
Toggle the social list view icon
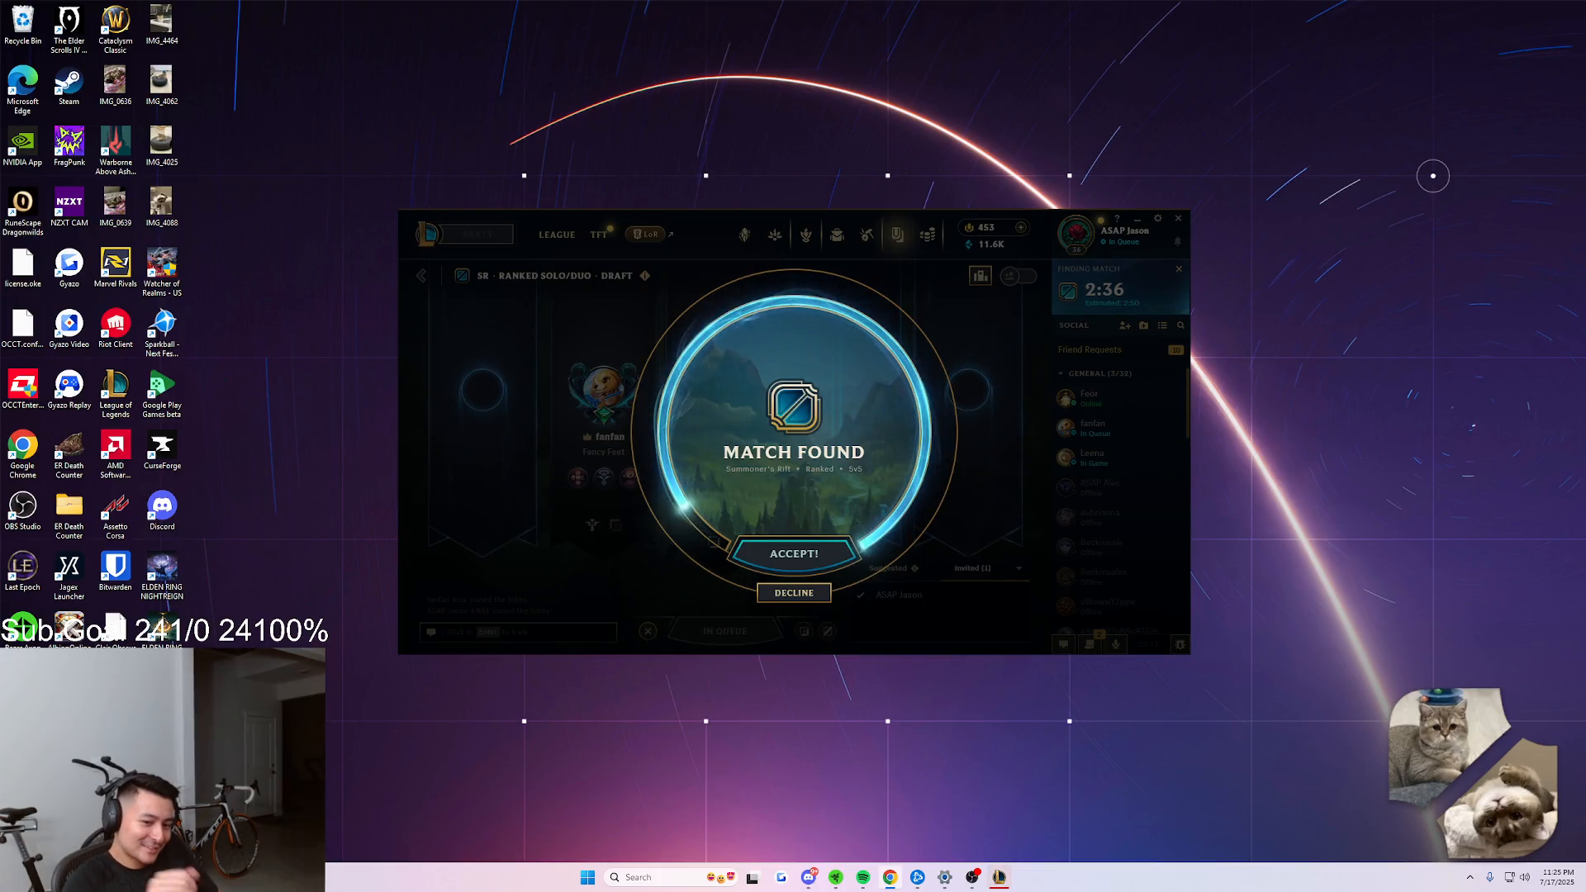coord(1162,325)
